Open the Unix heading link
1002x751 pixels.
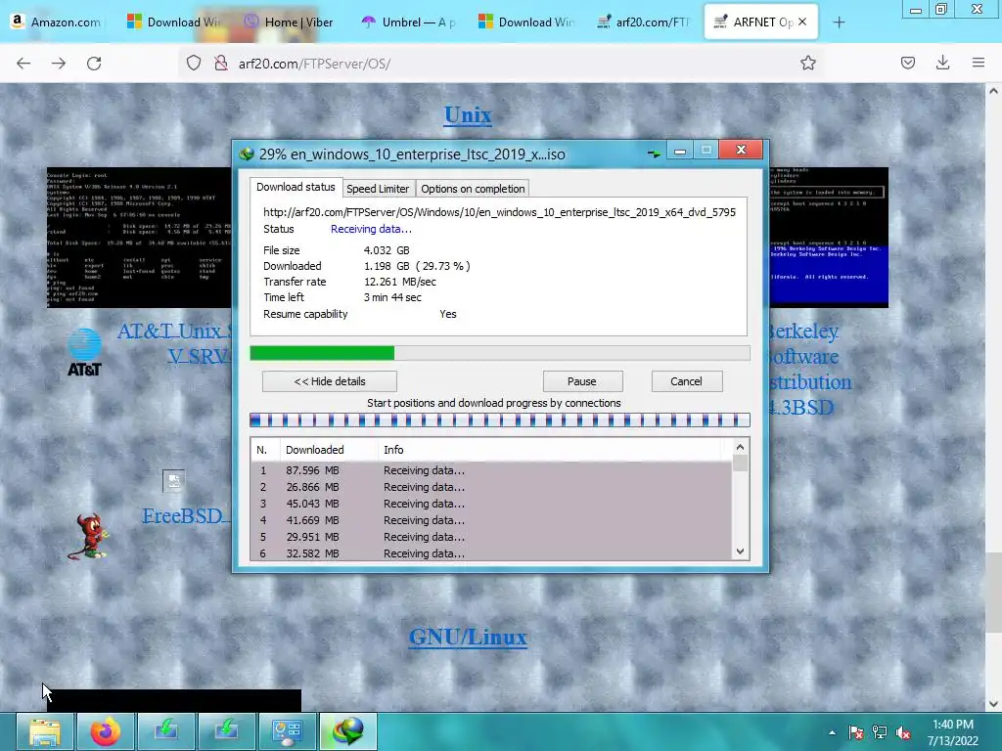[468, 115]
